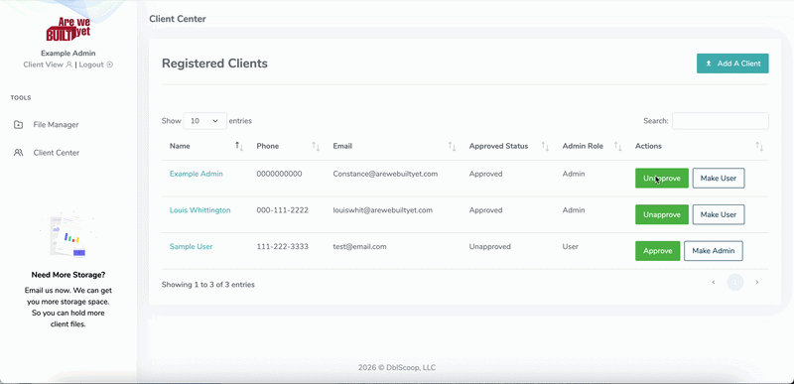Click the Name column header

coord(180,146)
